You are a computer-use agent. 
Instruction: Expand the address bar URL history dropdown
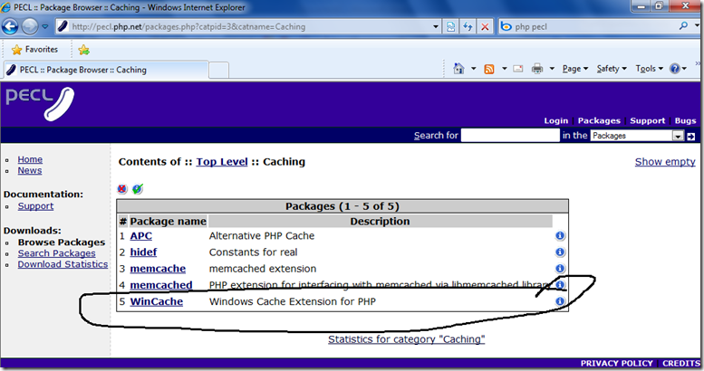[435, 26]
